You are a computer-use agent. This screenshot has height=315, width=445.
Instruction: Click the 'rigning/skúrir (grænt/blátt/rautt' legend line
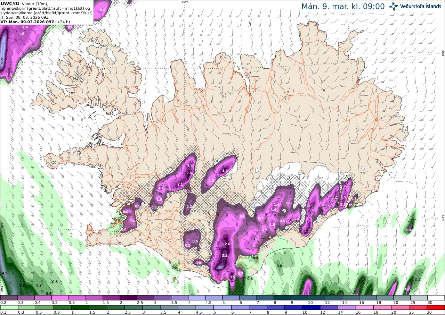point(46,8)
